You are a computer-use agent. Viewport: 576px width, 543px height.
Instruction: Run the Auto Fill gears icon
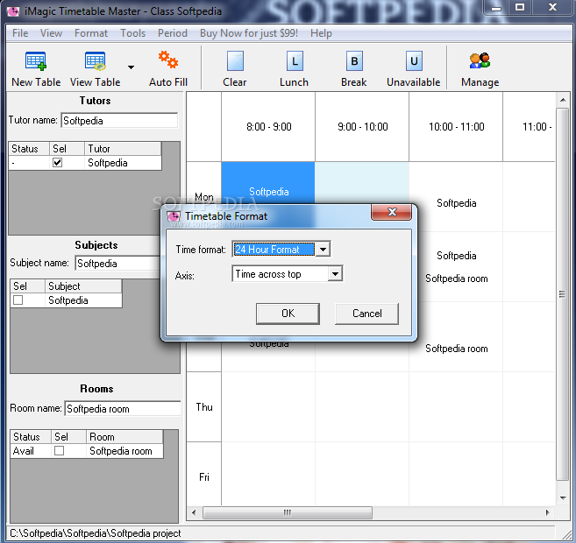click(x=168, y=60)
